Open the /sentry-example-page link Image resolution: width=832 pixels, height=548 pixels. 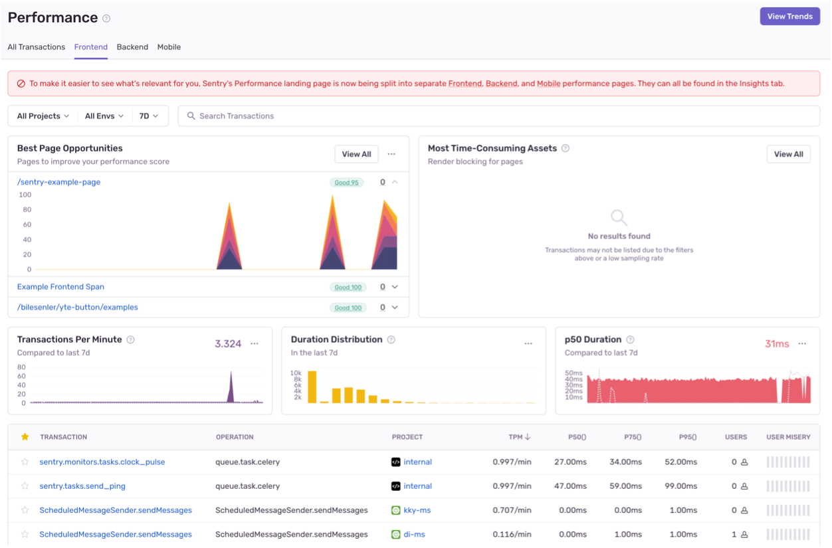[x=58, y=182]
